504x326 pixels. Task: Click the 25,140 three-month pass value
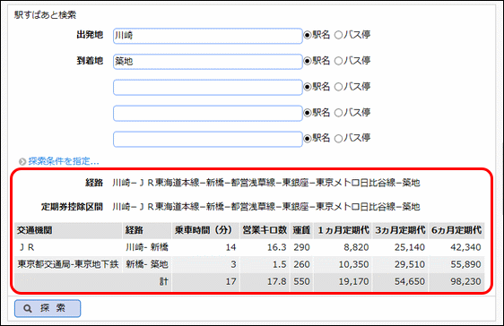coord(410,247)
